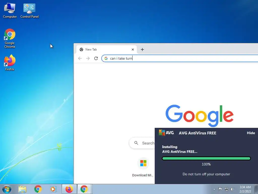Screen dimensions: 258x194
Task: Open Windows Media Player from taskbar
Action: 53,189
